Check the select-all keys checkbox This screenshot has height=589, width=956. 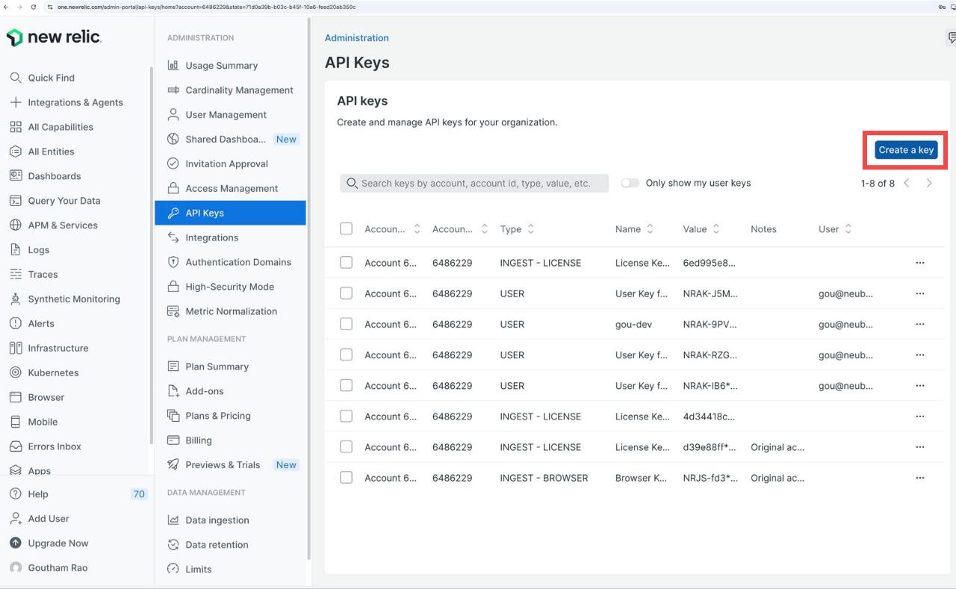click(x=346, y=228)
